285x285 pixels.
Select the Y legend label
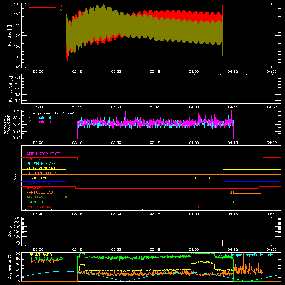[x=62, y=11]
